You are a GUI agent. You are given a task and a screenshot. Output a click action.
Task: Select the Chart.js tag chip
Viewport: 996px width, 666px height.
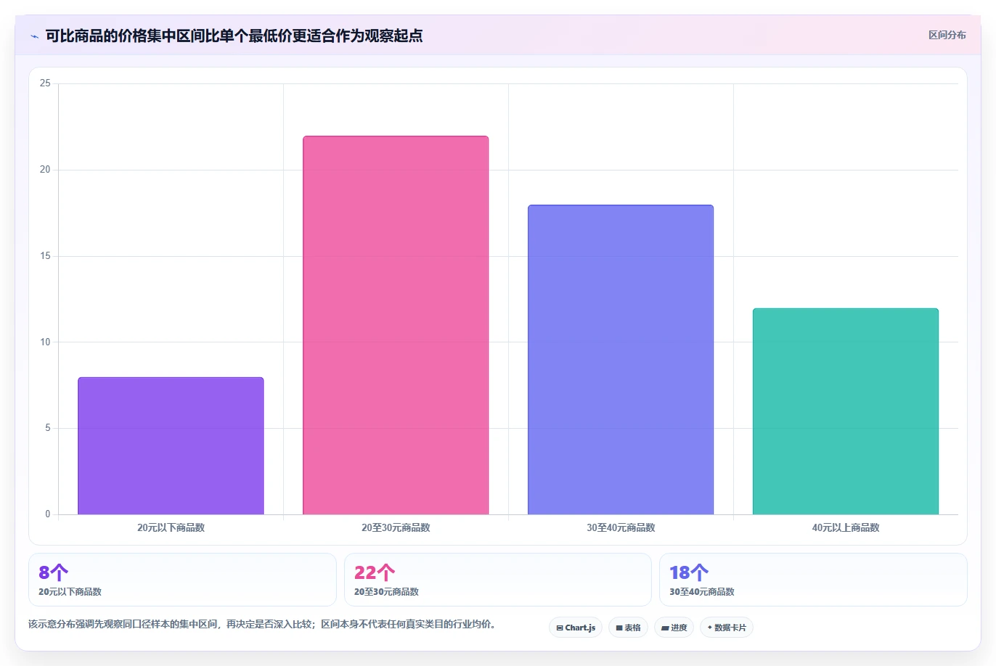[x=576, y=628]
